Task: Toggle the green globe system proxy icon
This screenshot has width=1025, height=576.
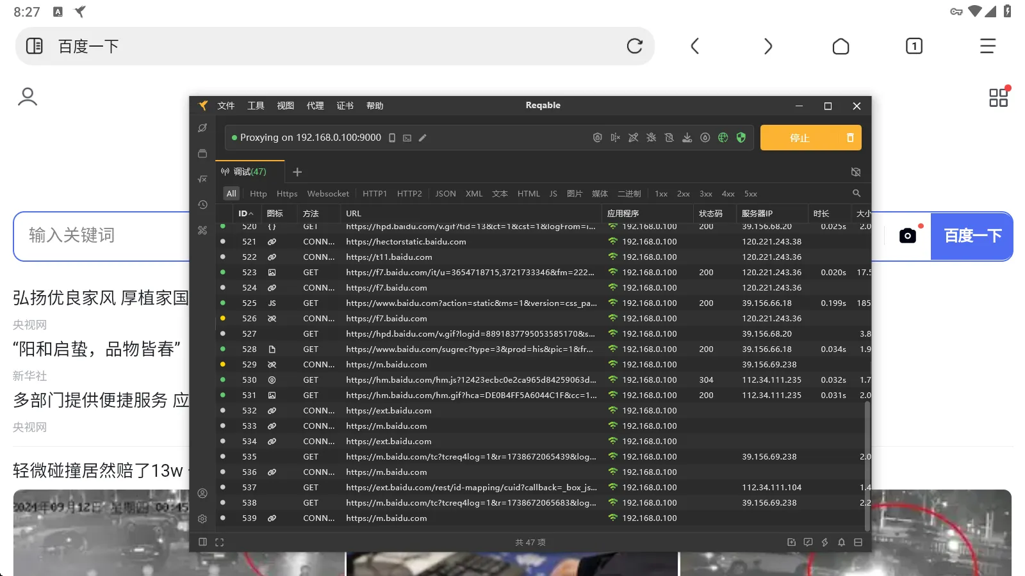Action: tap(723, 138)
